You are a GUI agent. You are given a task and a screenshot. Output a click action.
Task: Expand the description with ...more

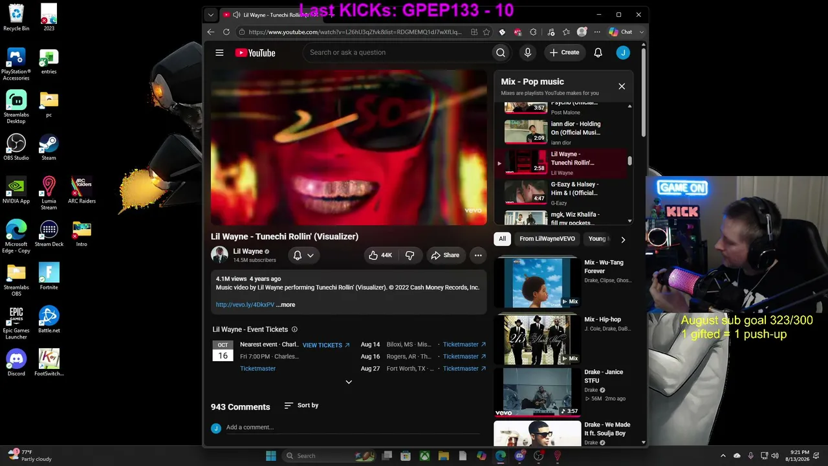pyautogui.click(x=285, y=305)
